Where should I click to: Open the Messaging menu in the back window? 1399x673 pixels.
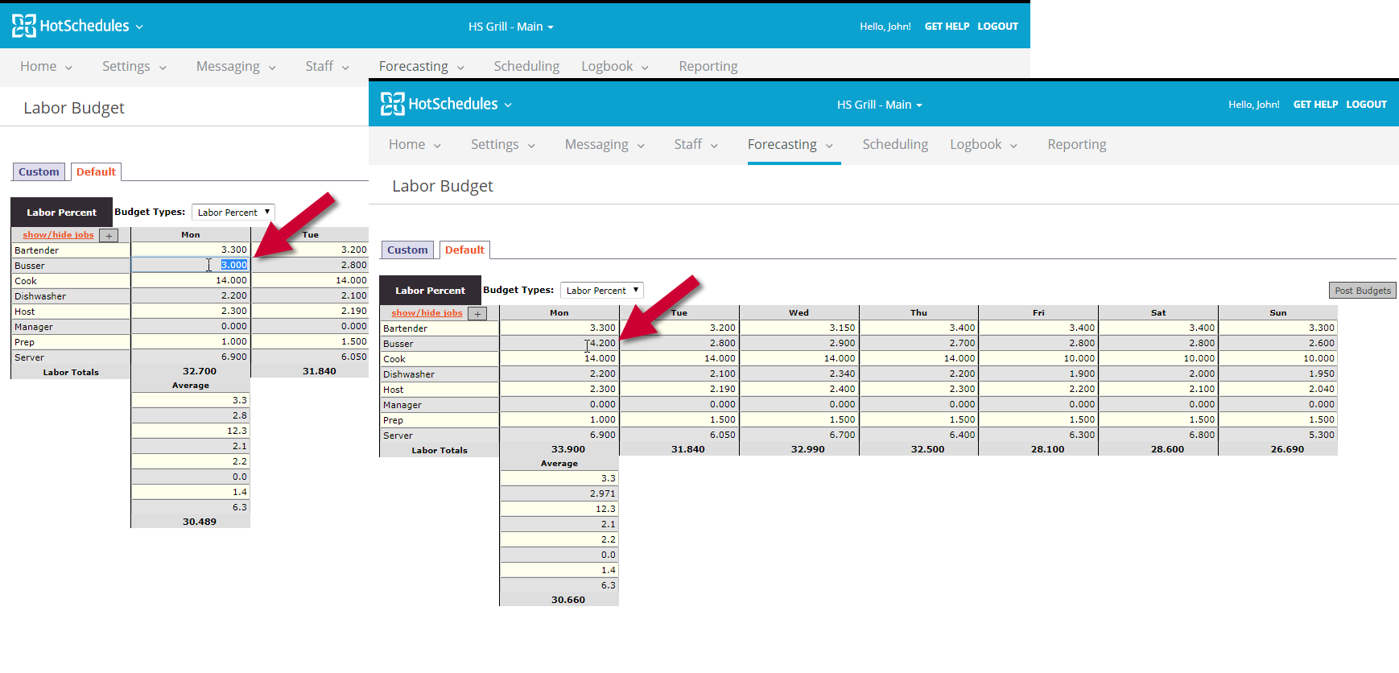237,67
